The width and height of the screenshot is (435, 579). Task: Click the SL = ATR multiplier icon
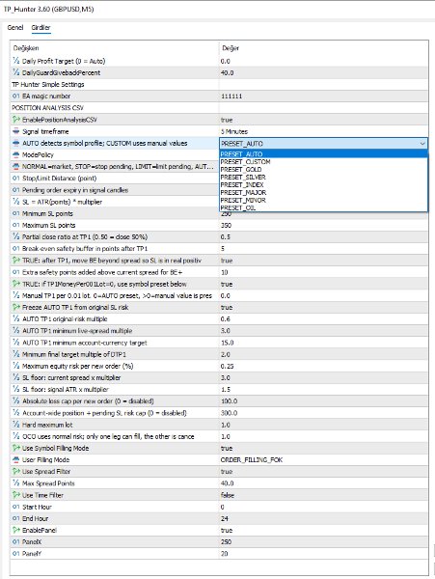coord(15,202)
